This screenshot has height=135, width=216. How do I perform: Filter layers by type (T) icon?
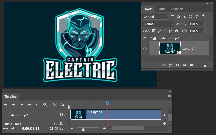(x=184, y=17)
